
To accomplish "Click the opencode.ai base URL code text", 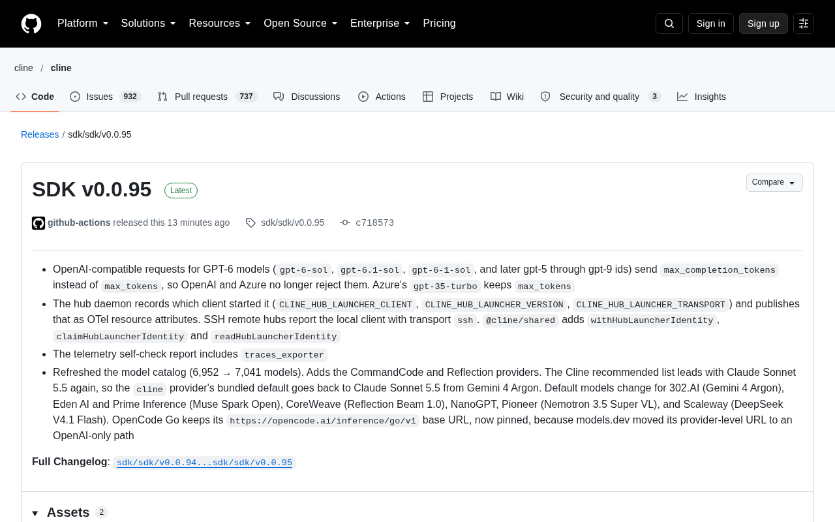I will pos(323,421).
